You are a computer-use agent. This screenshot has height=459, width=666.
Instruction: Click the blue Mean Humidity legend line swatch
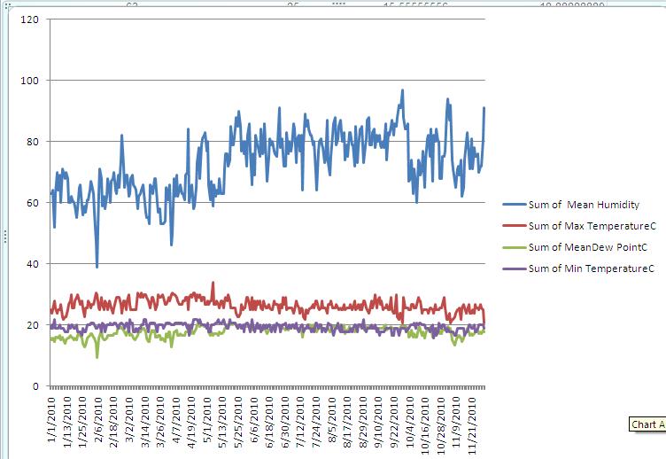pos(515,205)
